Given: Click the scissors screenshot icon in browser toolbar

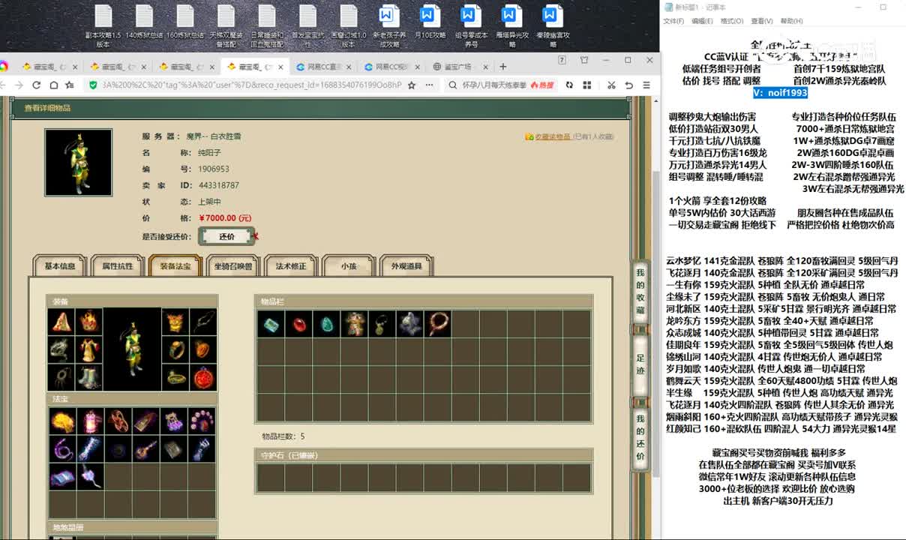Looking at the screenshot, I should 611,85.
